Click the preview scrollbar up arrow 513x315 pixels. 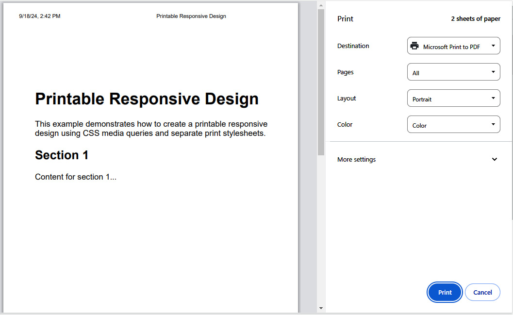321,5
